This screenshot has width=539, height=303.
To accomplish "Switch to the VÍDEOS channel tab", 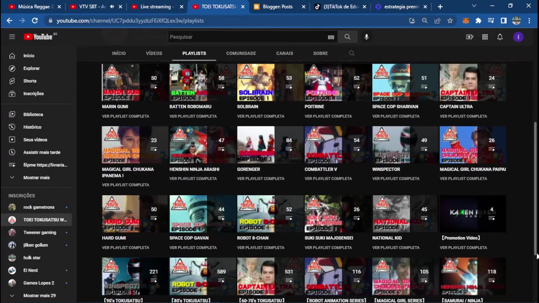I will [x=154, y=53].
